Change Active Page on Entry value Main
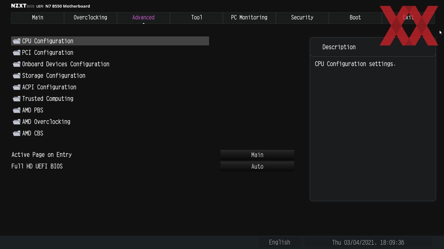 tap(257, 155)
